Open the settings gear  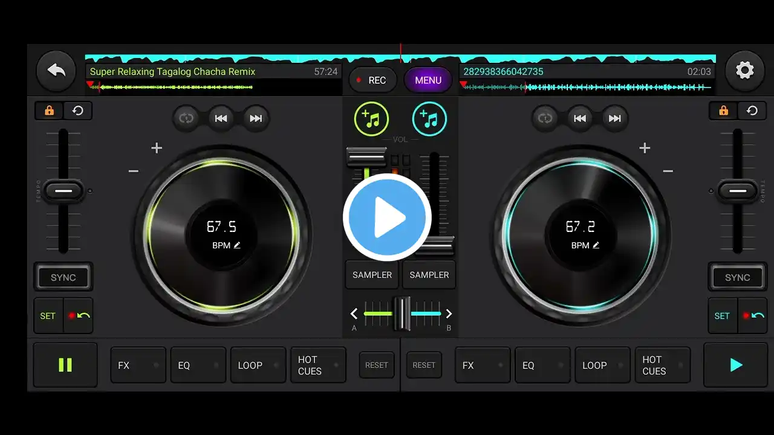pos(744,71)
